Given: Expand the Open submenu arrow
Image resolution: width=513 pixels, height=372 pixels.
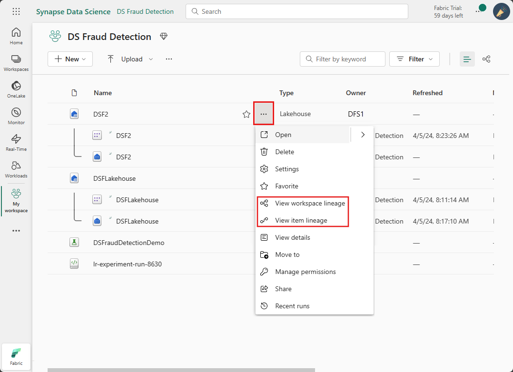Looking at the screenshot, I should pos(363,135).
